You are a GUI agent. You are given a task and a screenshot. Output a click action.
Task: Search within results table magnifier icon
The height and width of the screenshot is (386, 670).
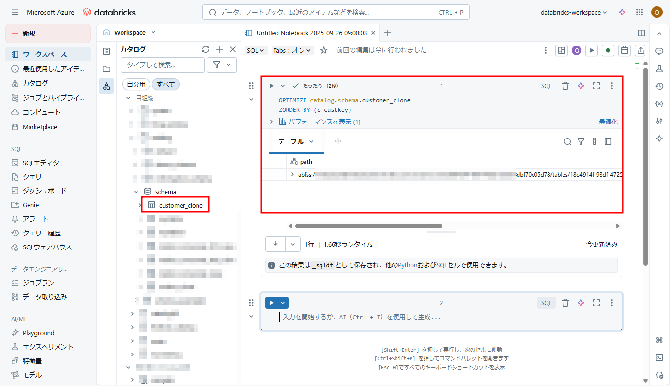[567, 141]
